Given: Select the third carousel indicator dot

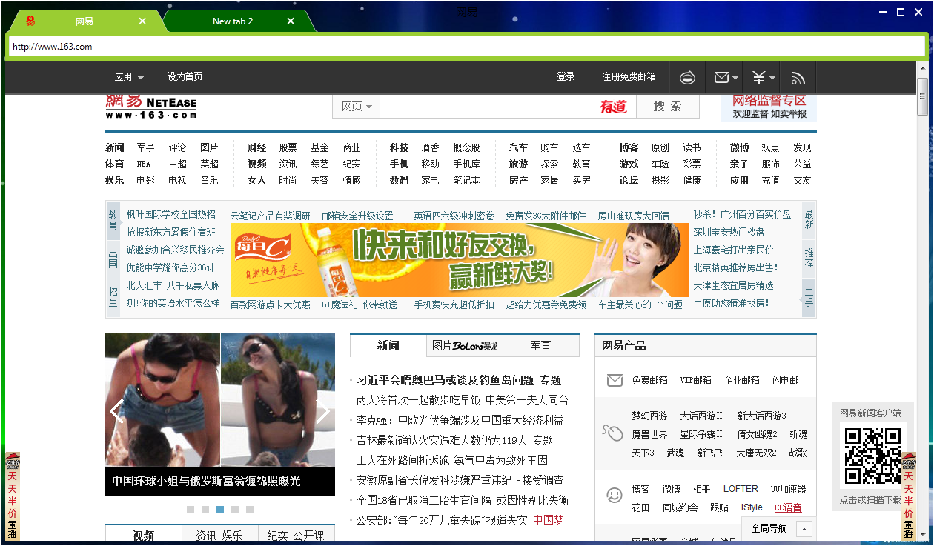Looking at the screenshot, I should click(220, 510).
